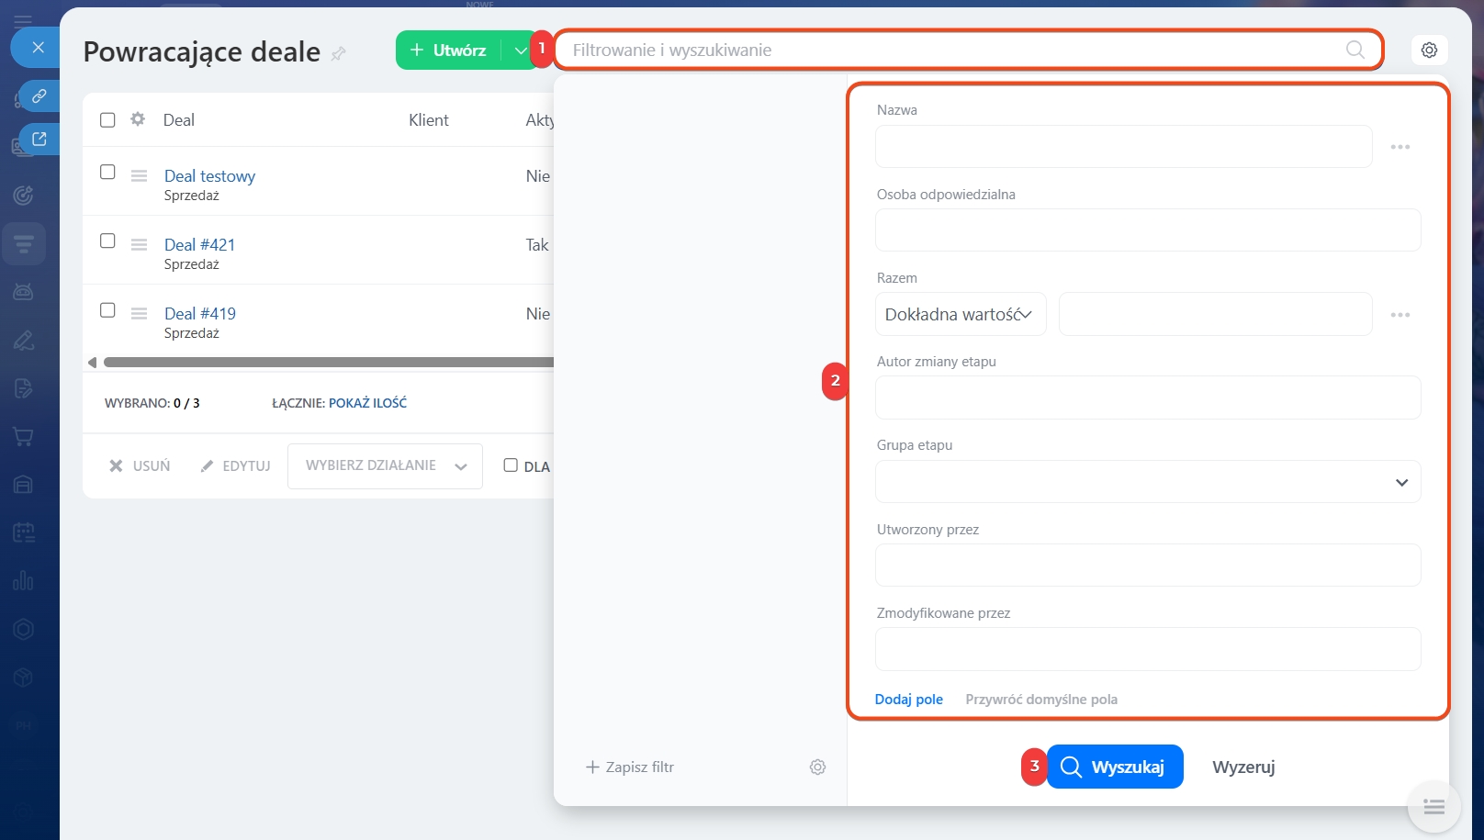
Task: Open the target goal icon in sidebar
Action: click(24, 195)
